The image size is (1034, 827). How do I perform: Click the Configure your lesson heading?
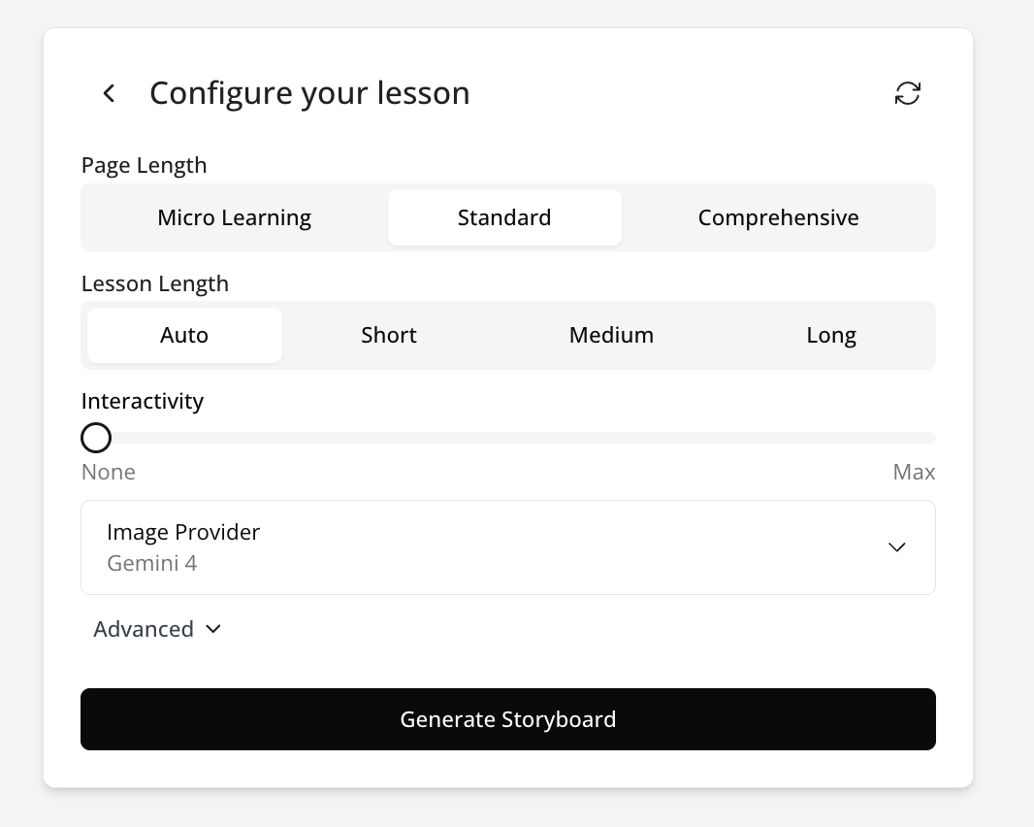click(x=309, y=93)
